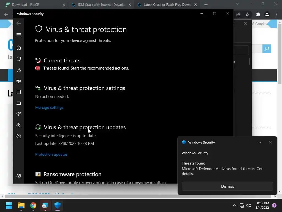Open volume control in system tray

pos(249,205)
